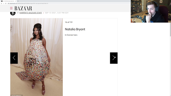Screen dimensions: 171x96
Task: Click the Natalia Bryant slide title
Action: pos(75,29)
